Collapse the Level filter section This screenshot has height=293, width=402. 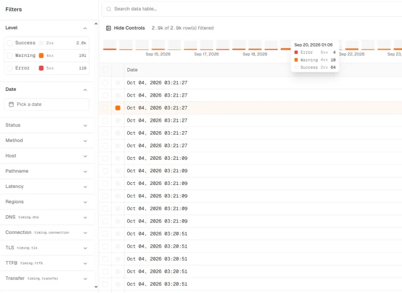click(x=85, y=28)
